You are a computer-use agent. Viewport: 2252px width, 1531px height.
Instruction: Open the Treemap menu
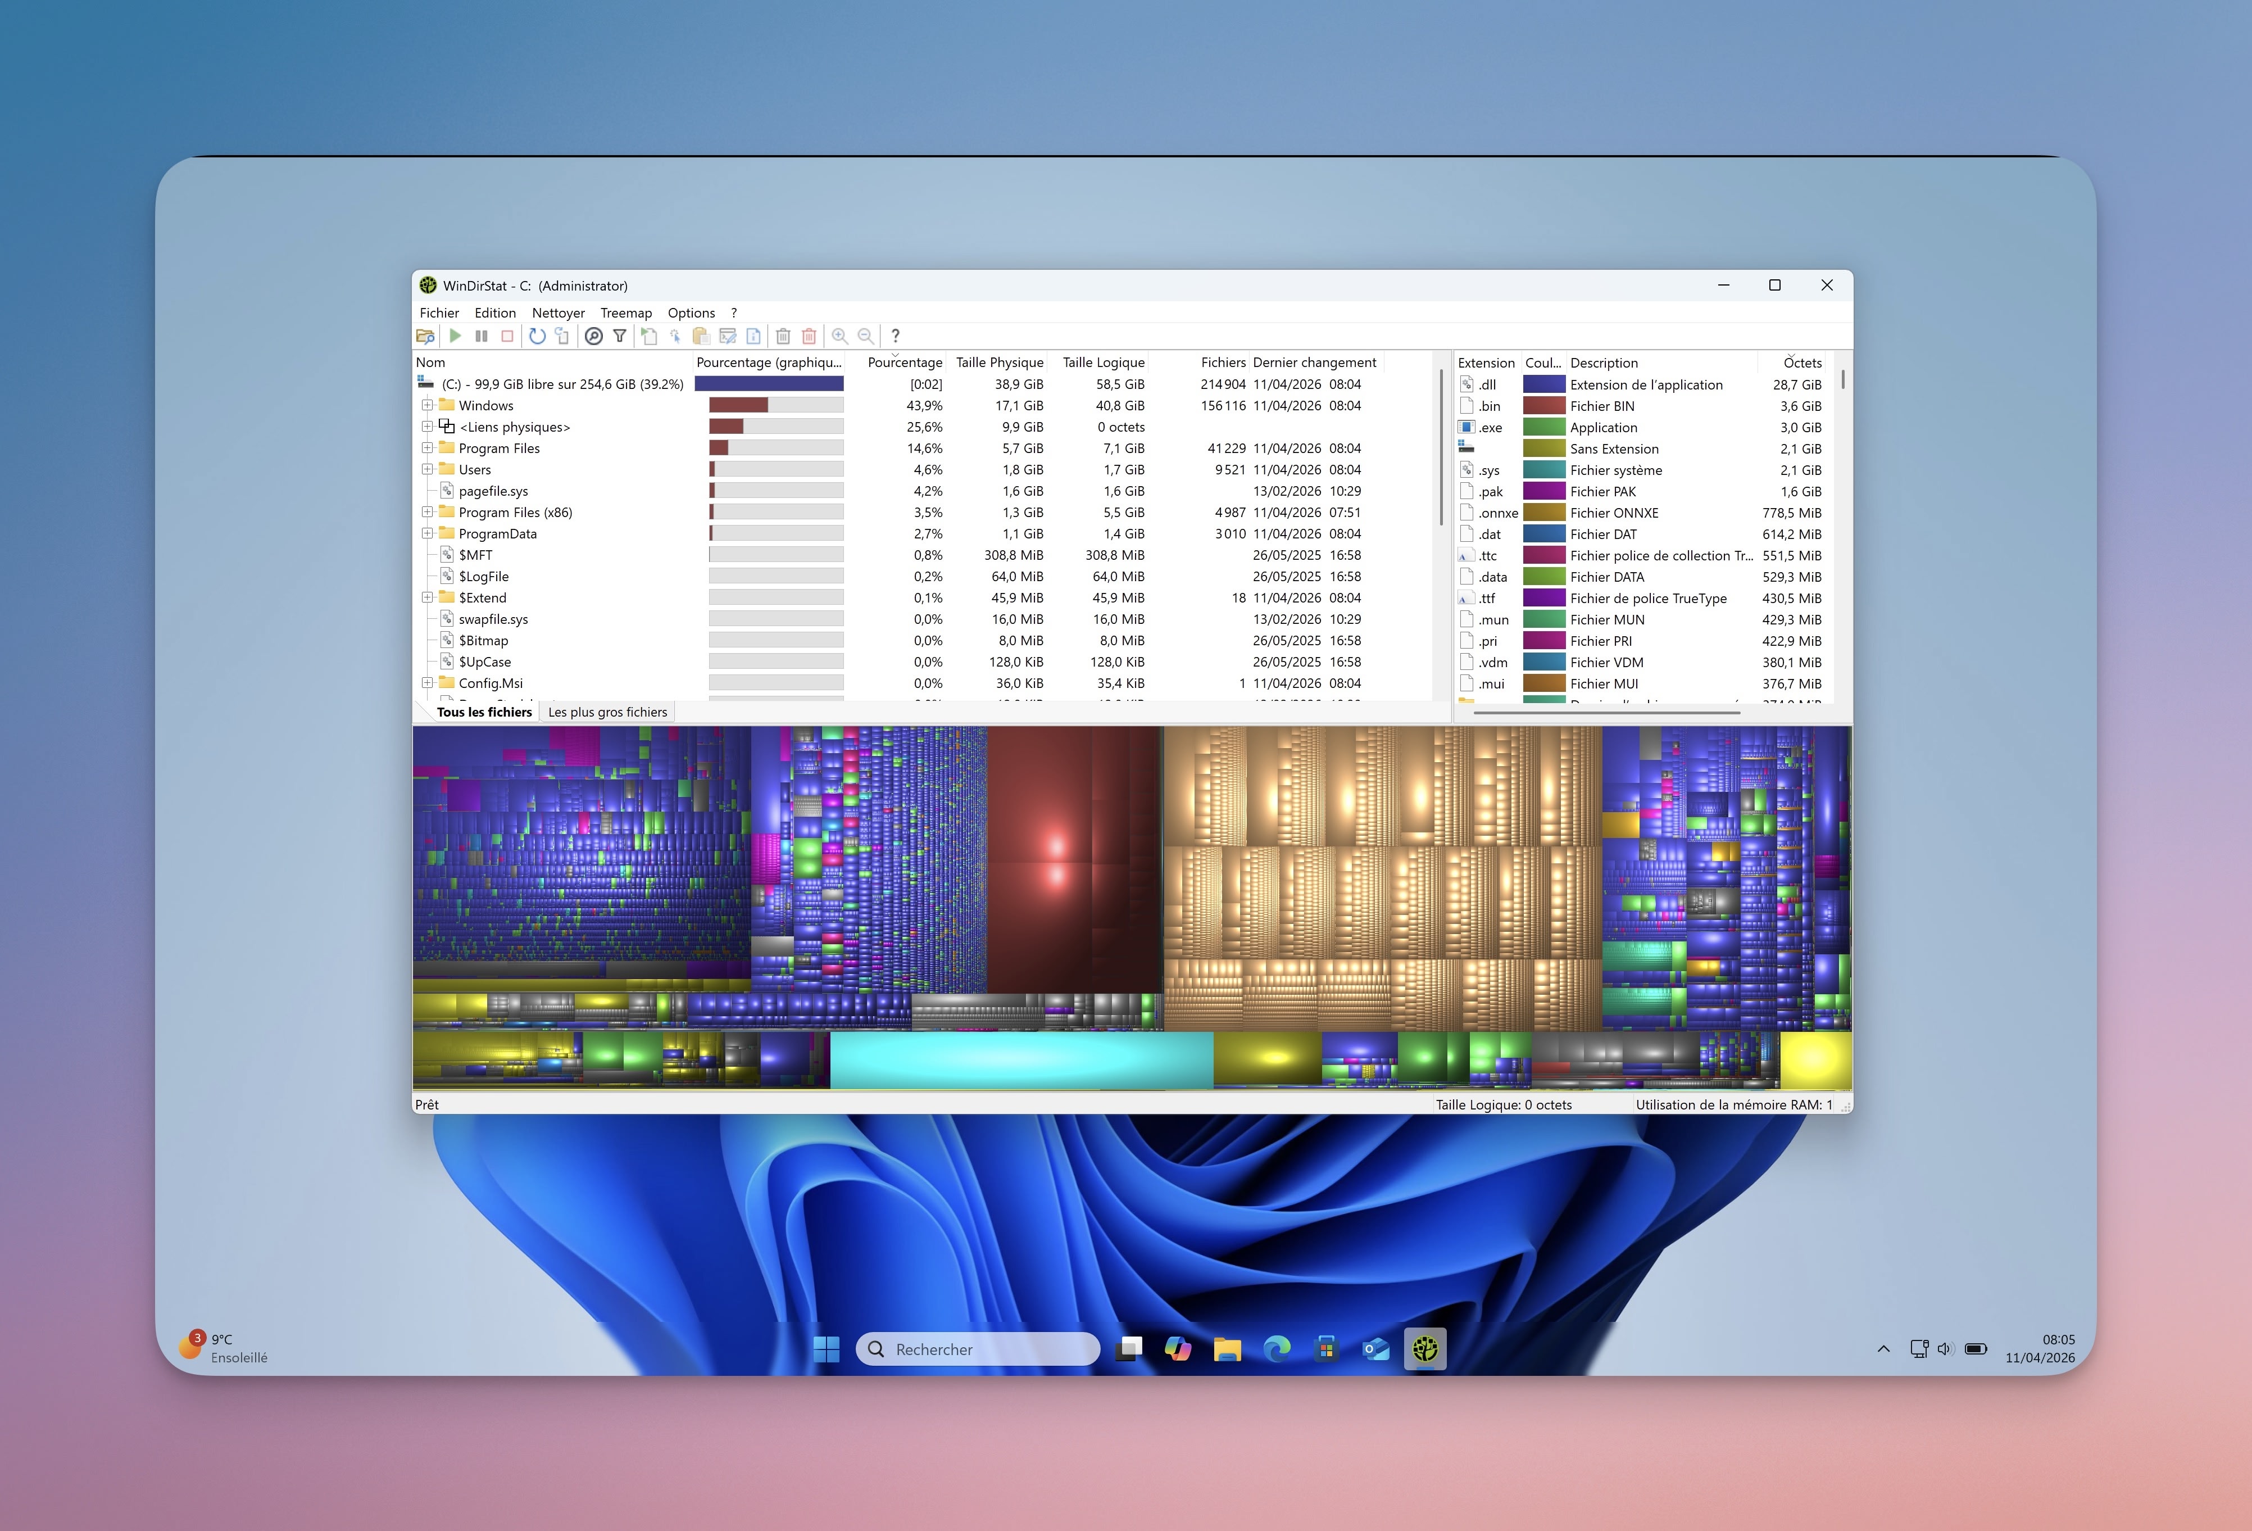[x=626, y=312]
